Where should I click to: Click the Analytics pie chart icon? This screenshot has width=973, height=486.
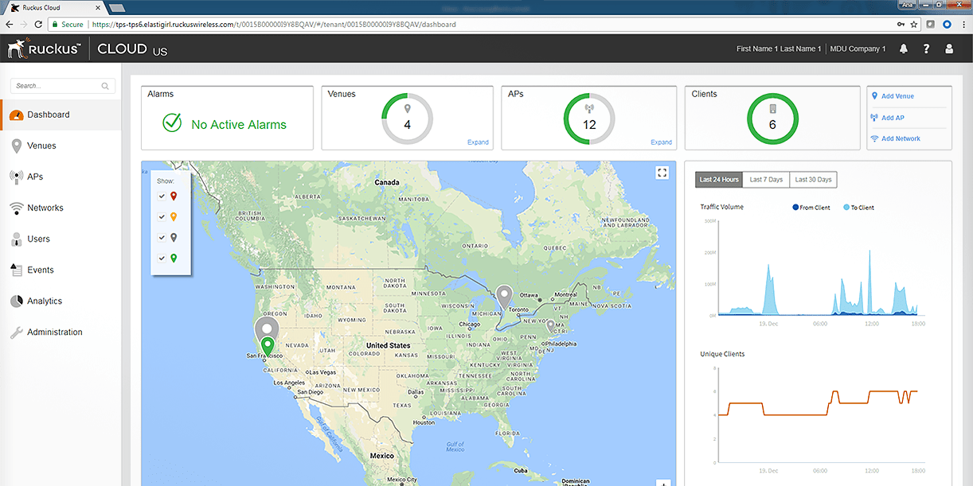tap(16, 301)
